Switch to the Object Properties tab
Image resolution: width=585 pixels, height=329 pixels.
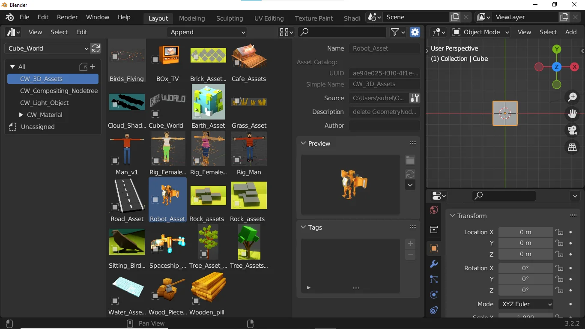tap(433, 248)
